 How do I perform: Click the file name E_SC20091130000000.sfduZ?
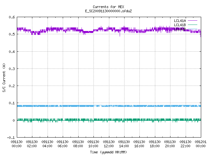pos(108,11)
